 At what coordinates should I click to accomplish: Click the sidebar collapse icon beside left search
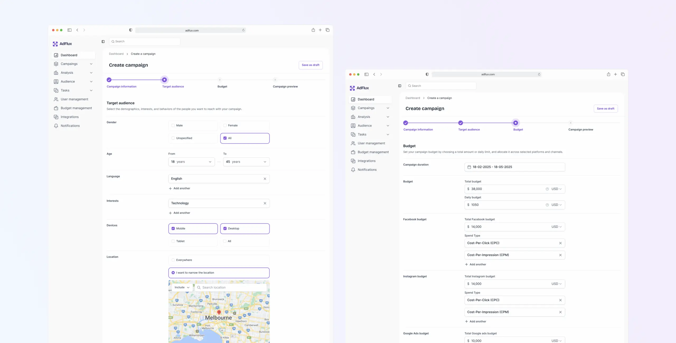tap(103, 42)
